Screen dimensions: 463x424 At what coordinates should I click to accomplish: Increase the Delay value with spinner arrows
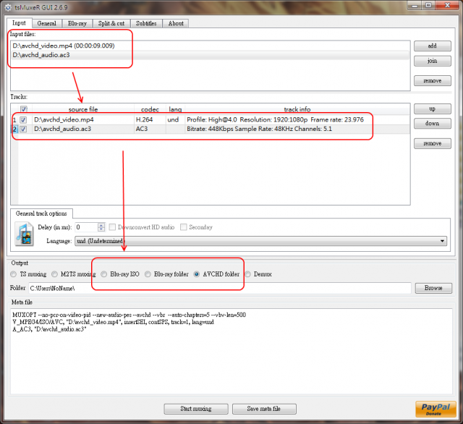coord(101,225)
